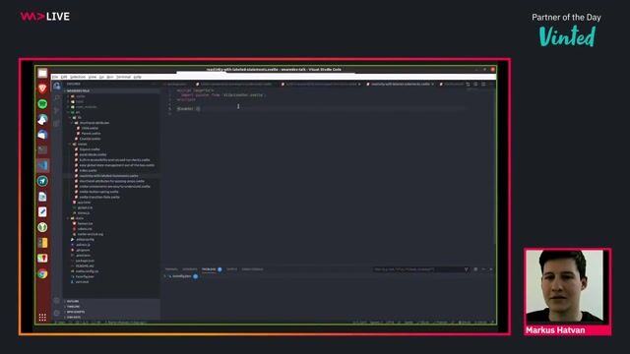
Task: Close the reactivity-with-labeled-statements.svelte editor tab
Action: (433, 85)
